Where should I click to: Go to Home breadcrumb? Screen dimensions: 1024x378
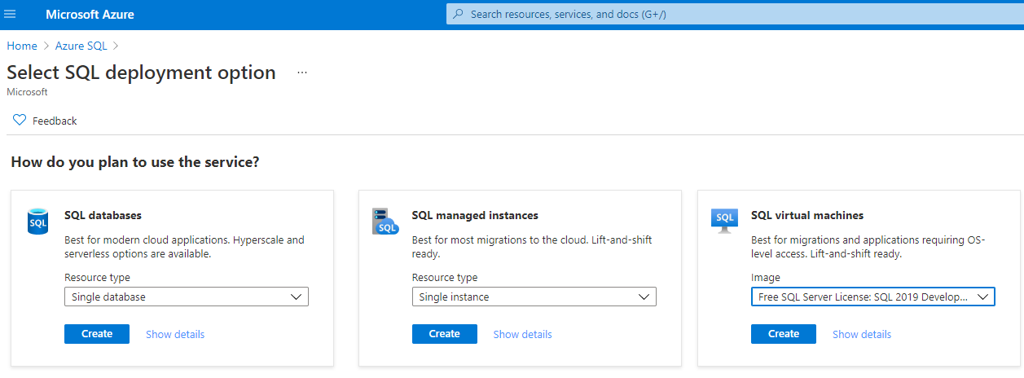[x=22, y=46]
